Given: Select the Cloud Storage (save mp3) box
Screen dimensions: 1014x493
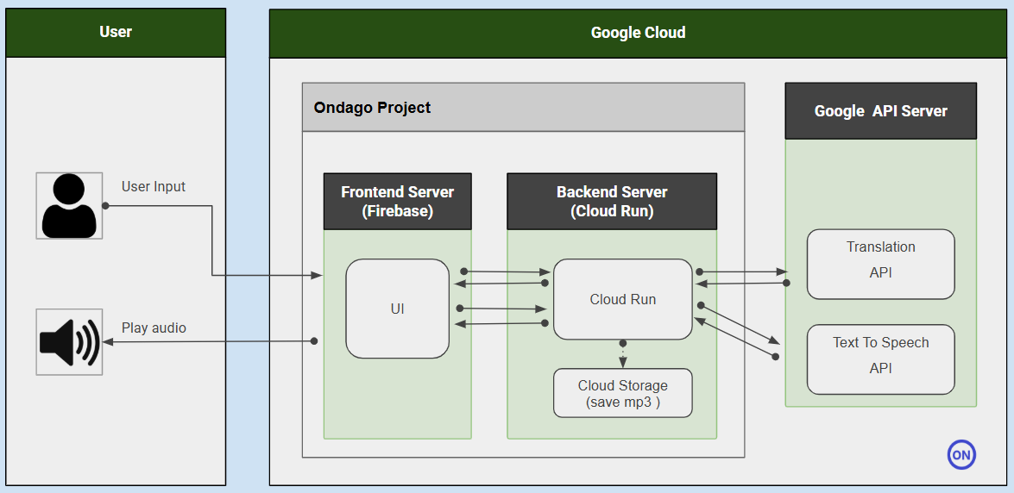Looking at the screenshot, I should click(x=623, y=393).
